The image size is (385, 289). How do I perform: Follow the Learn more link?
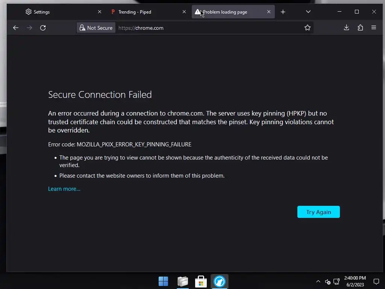(64, 189)
